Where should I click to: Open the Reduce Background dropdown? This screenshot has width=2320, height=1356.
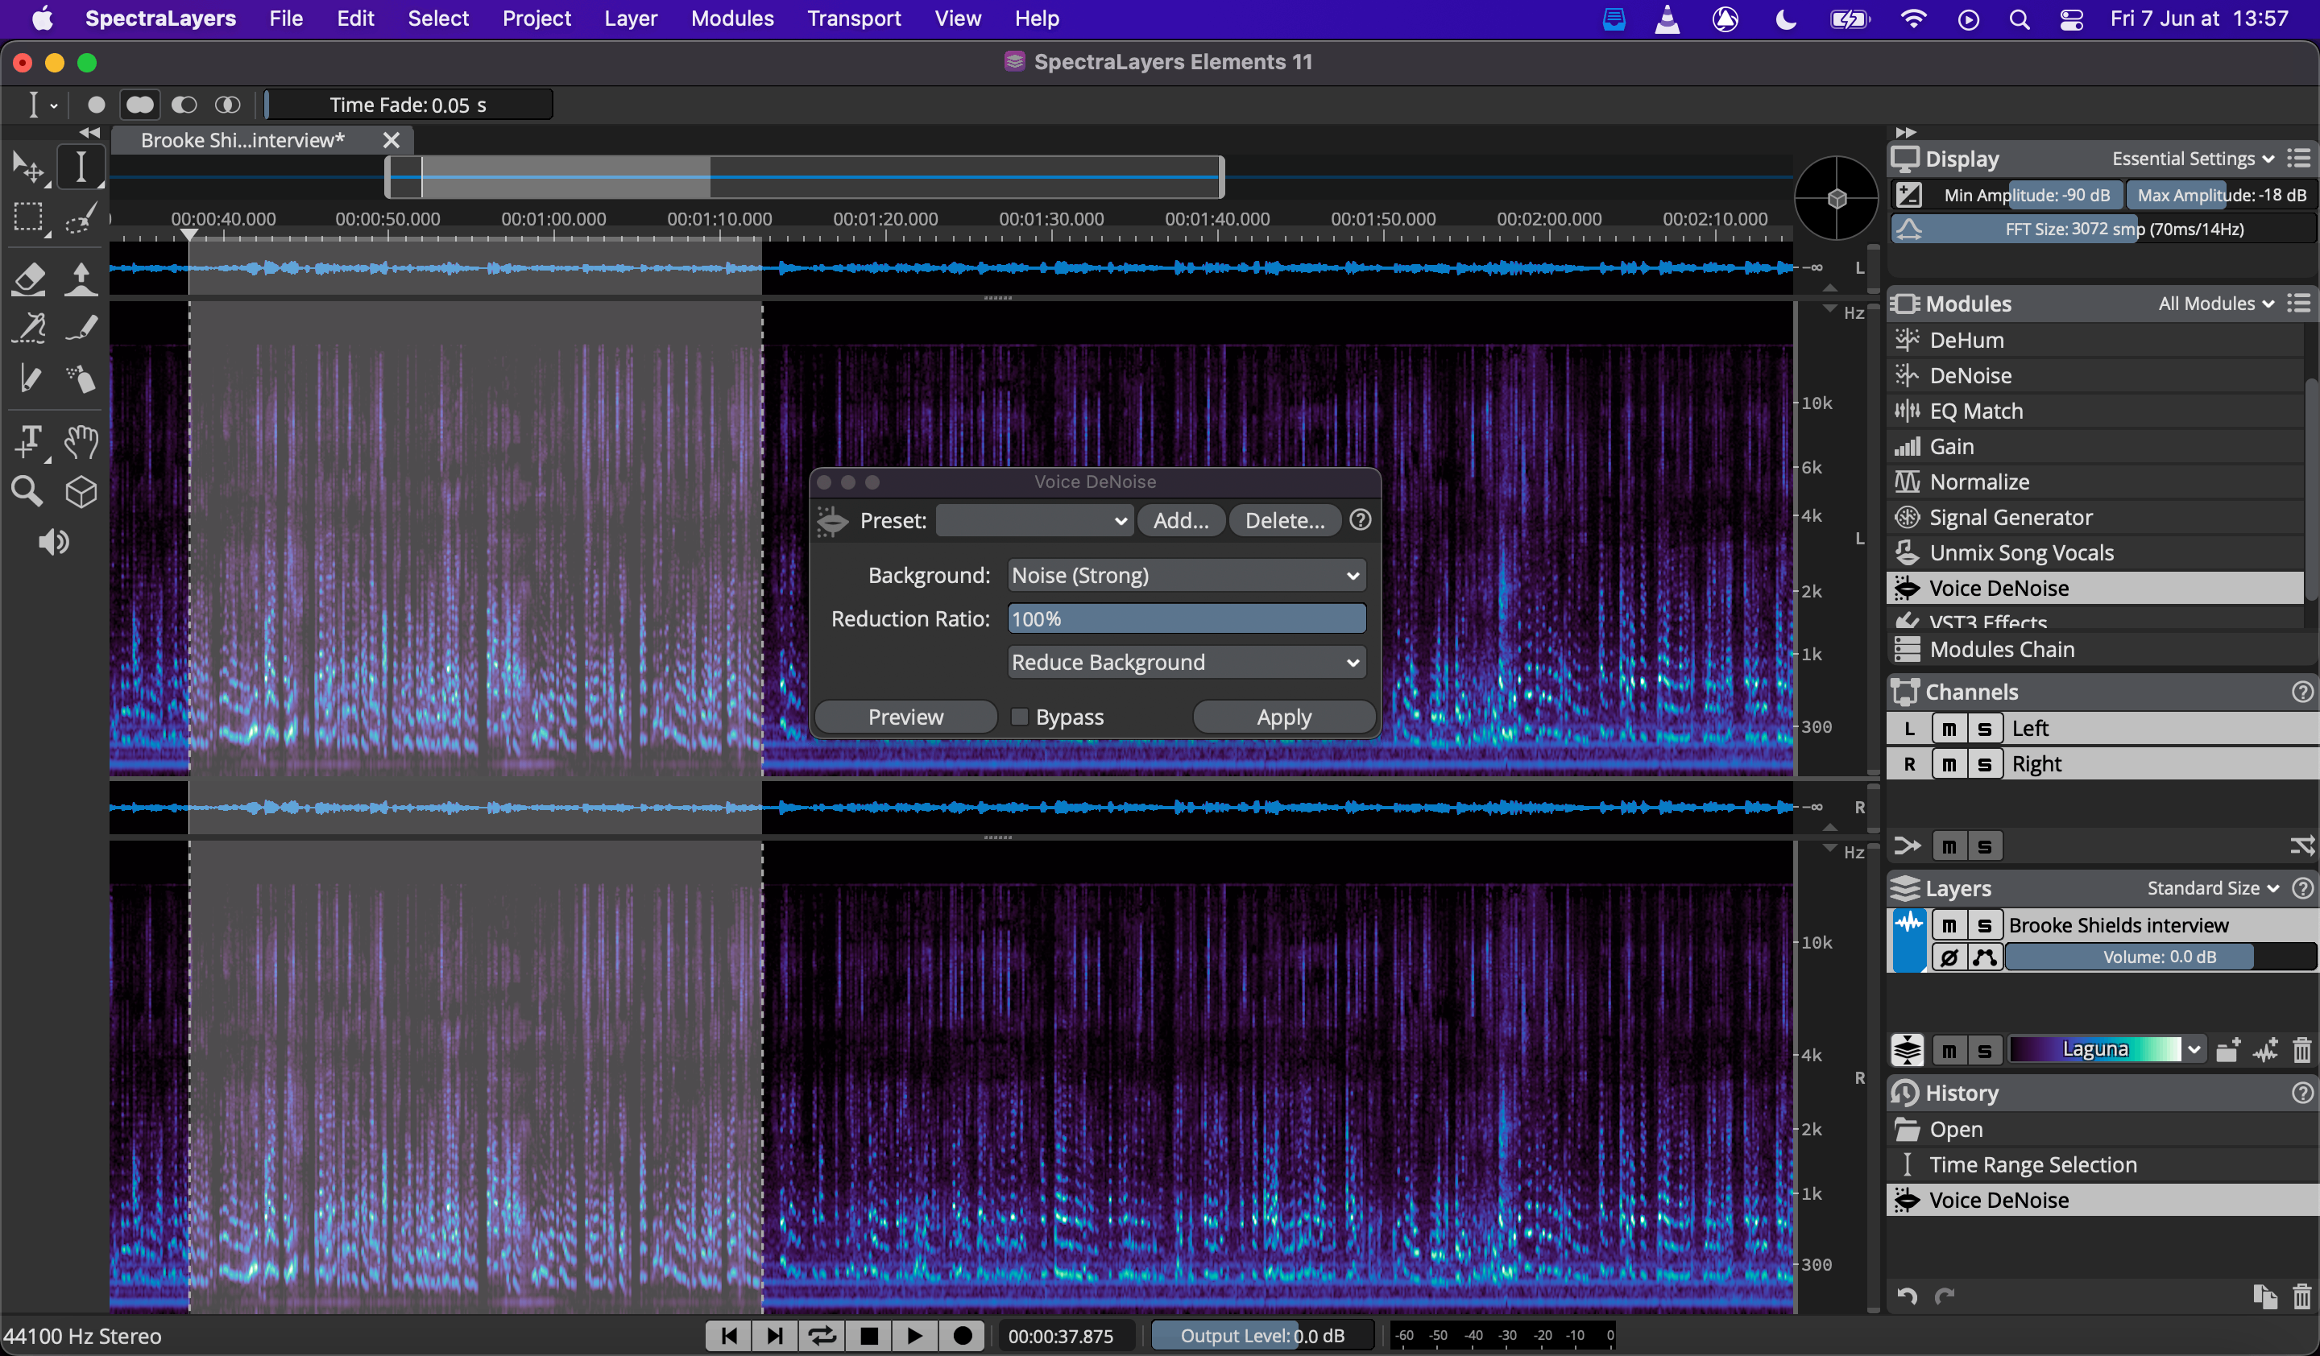click(1186, 663)
